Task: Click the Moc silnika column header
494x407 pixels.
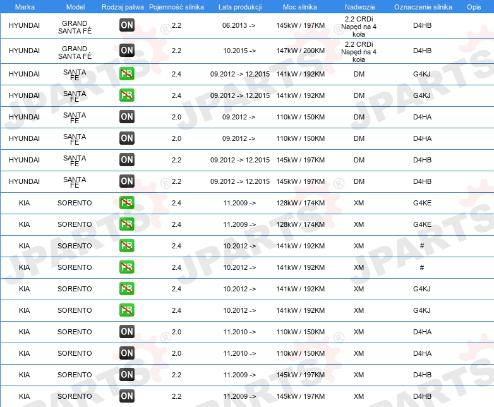Action: pyautogui.click(x=300, y=7)
